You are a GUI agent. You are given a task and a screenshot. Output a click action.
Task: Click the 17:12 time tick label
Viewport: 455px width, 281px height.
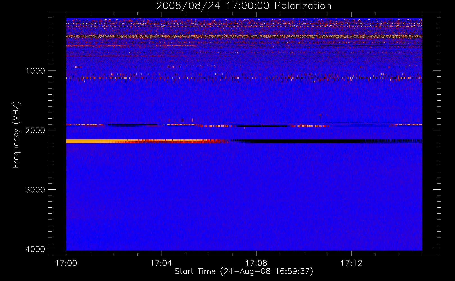pos(352,263)
